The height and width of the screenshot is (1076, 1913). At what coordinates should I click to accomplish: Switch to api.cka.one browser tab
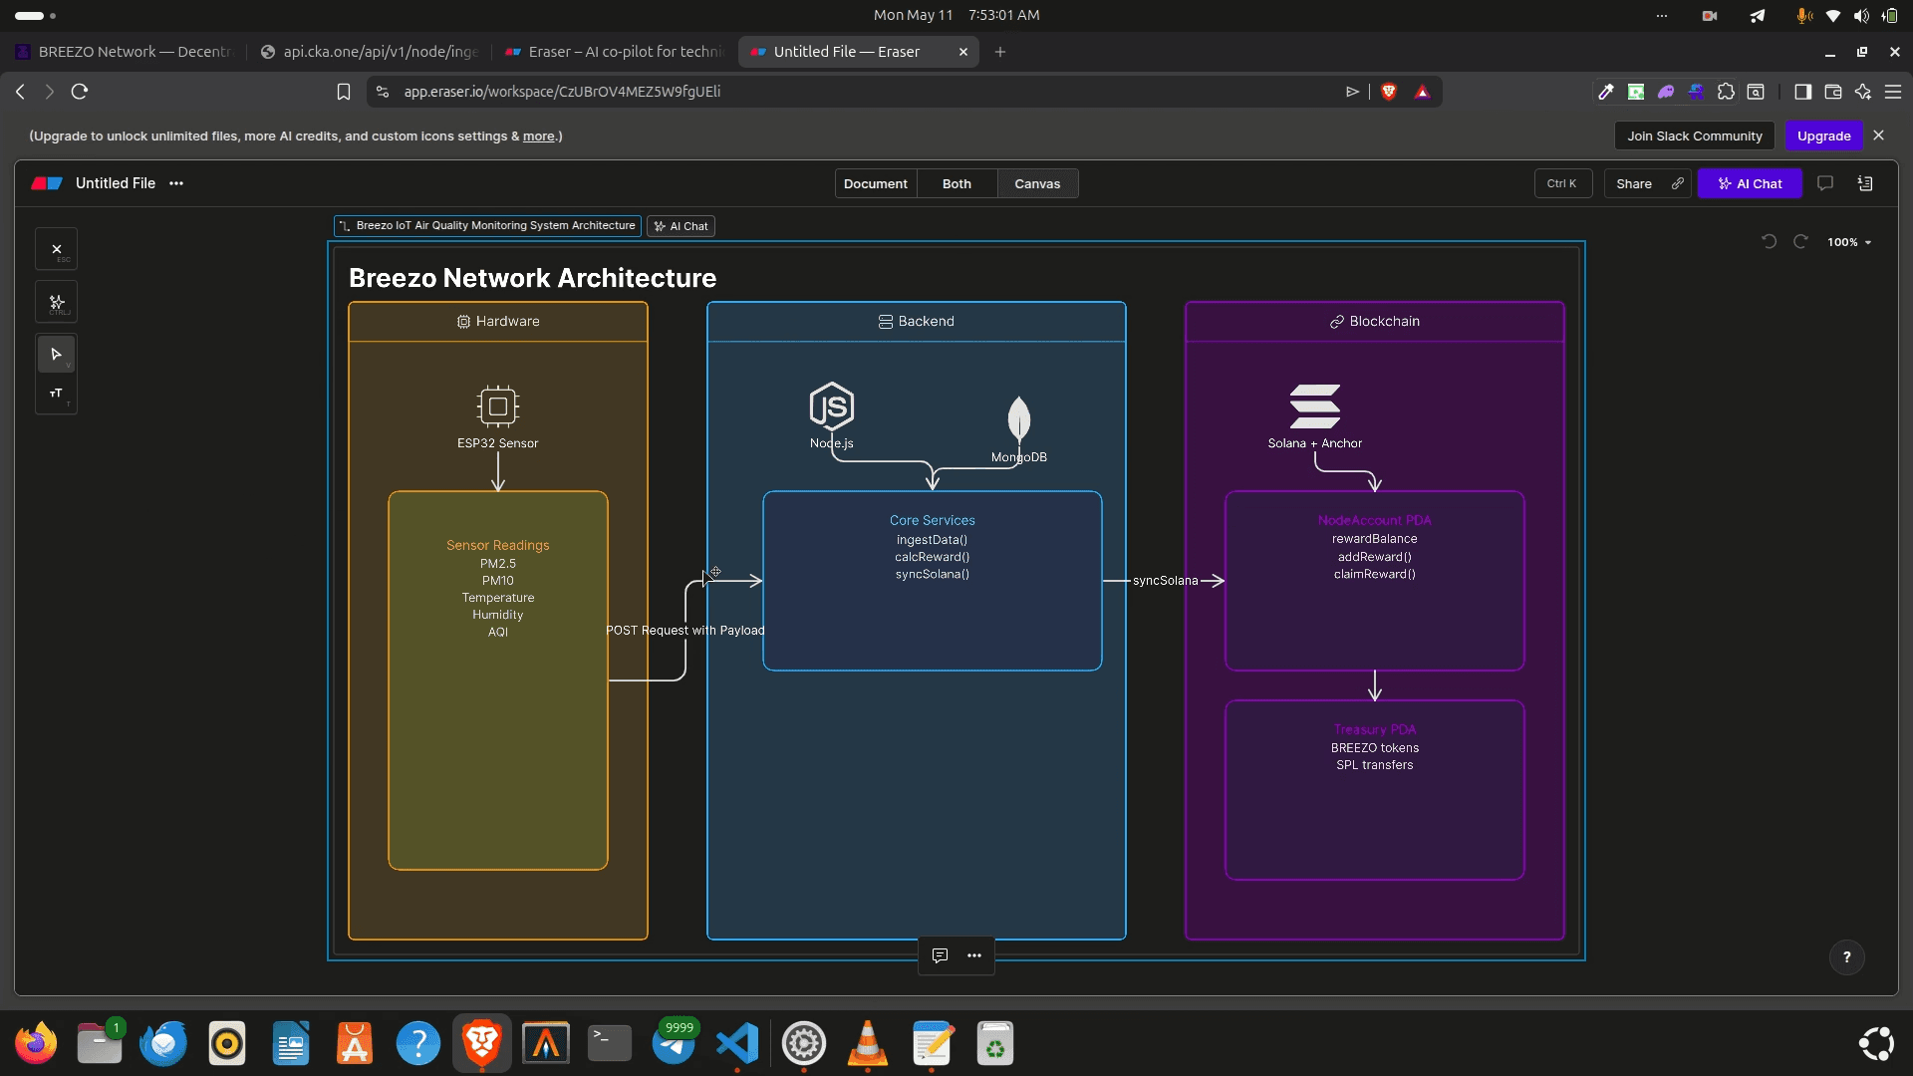369,52
